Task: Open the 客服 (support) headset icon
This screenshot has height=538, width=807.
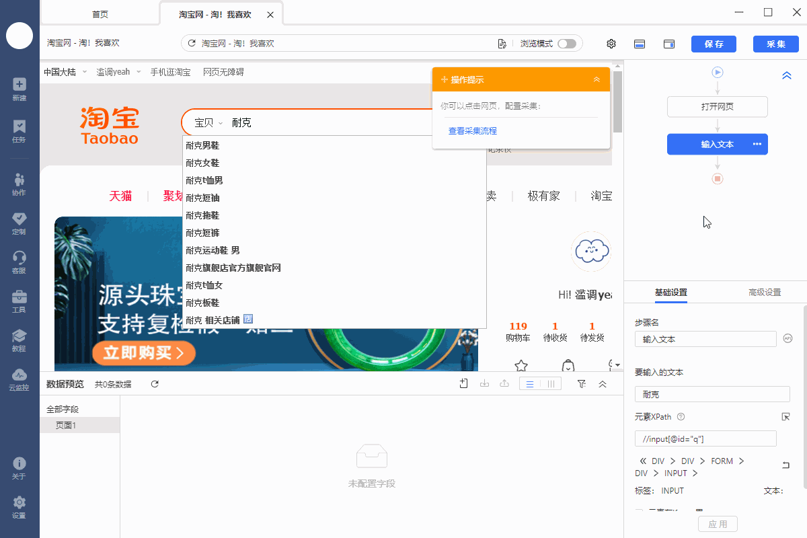Action: pyautogui.click(x=20, y=257)
